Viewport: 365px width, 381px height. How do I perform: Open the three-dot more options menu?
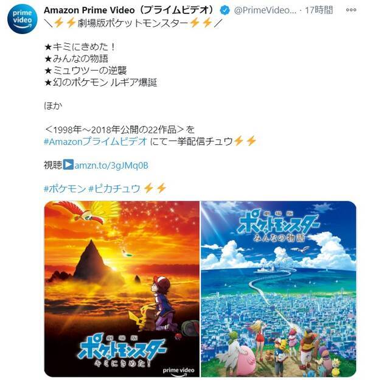coord(351,10)
